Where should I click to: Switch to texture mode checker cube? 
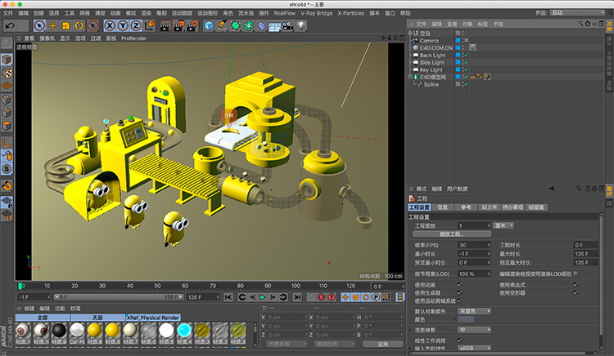7,73
